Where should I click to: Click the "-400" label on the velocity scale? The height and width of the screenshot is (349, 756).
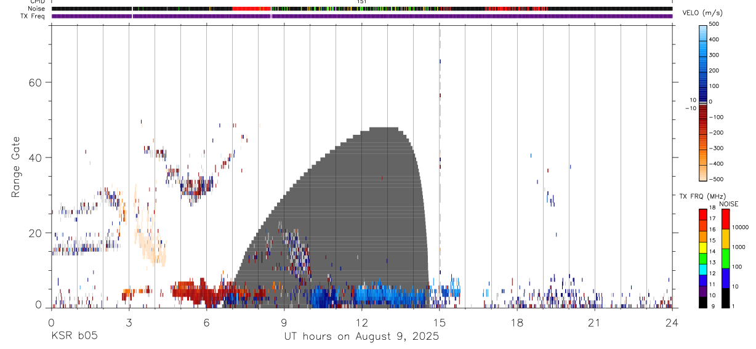pos(716,164)
